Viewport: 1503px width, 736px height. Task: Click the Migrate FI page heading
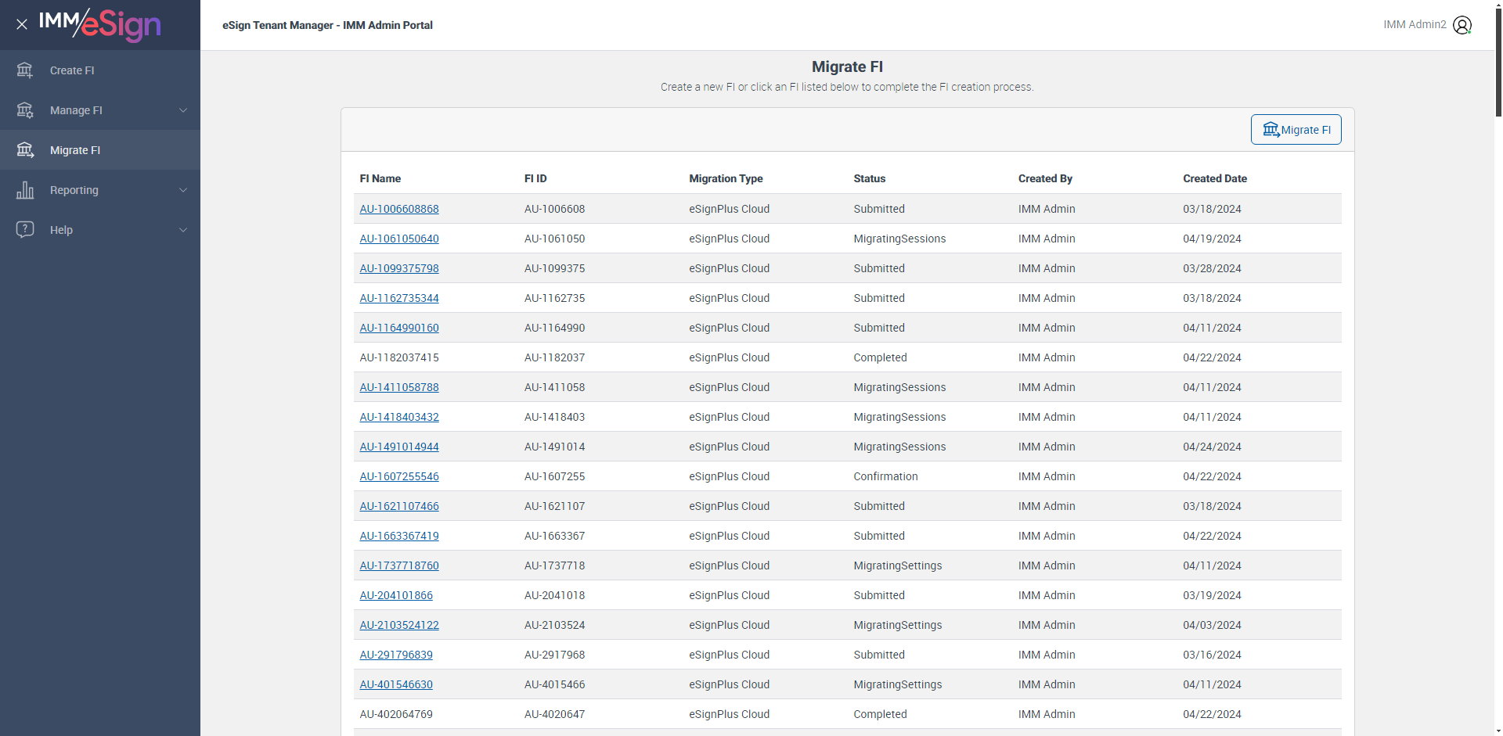pos(847,66)
